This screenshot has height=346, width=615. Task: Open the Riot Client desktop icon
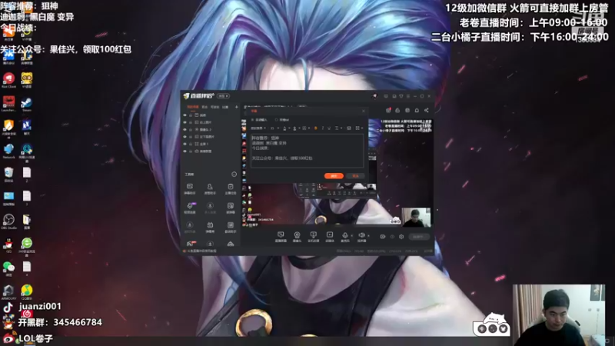coord(8,79)
